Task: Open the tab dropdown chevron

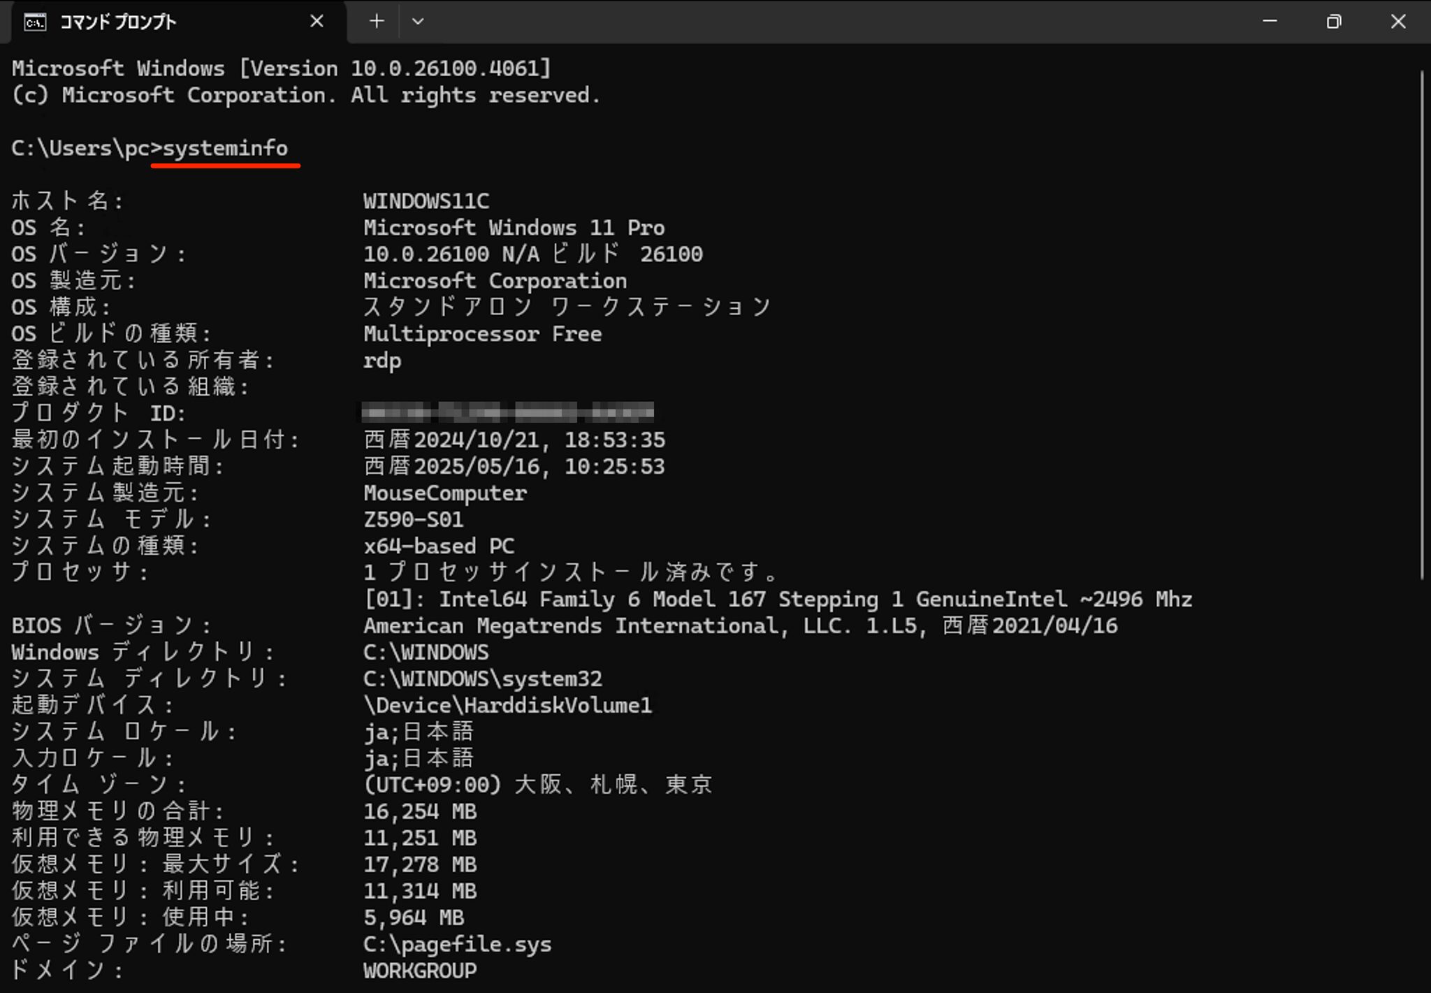Action: (x=418, y=22)
